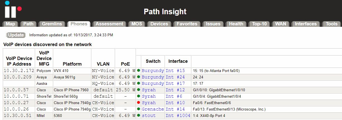View the Issues tab
Image resolution: width=342 pixels, height=120 pixels.
[x=213, y=24]
